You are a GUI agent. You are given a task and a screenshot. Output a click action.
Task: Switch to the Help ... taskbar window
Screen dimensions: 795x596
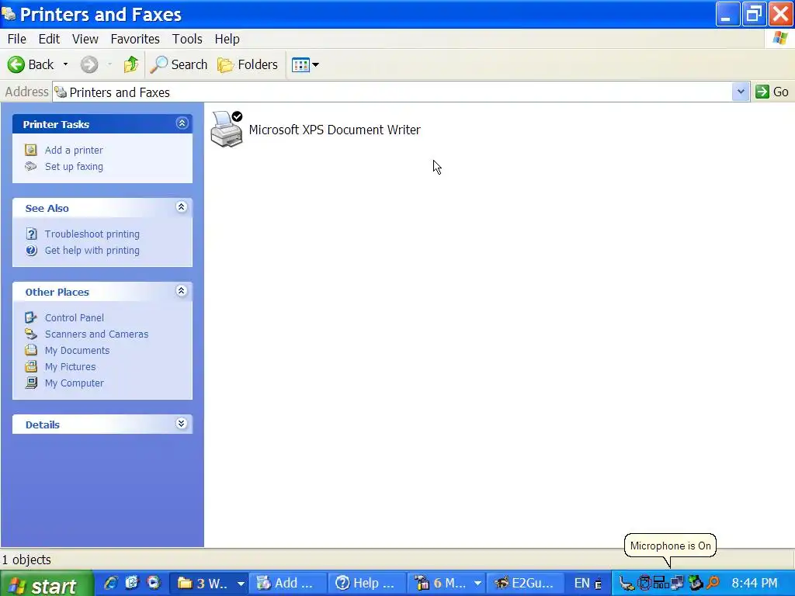(367, 584)
